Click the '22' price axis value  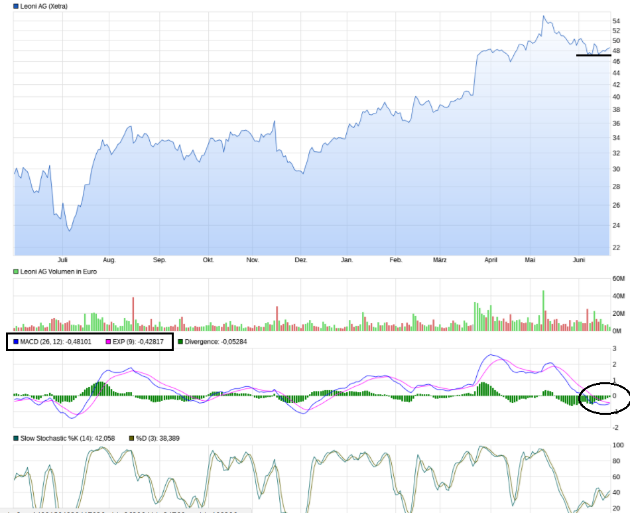[x=616, y=248]
